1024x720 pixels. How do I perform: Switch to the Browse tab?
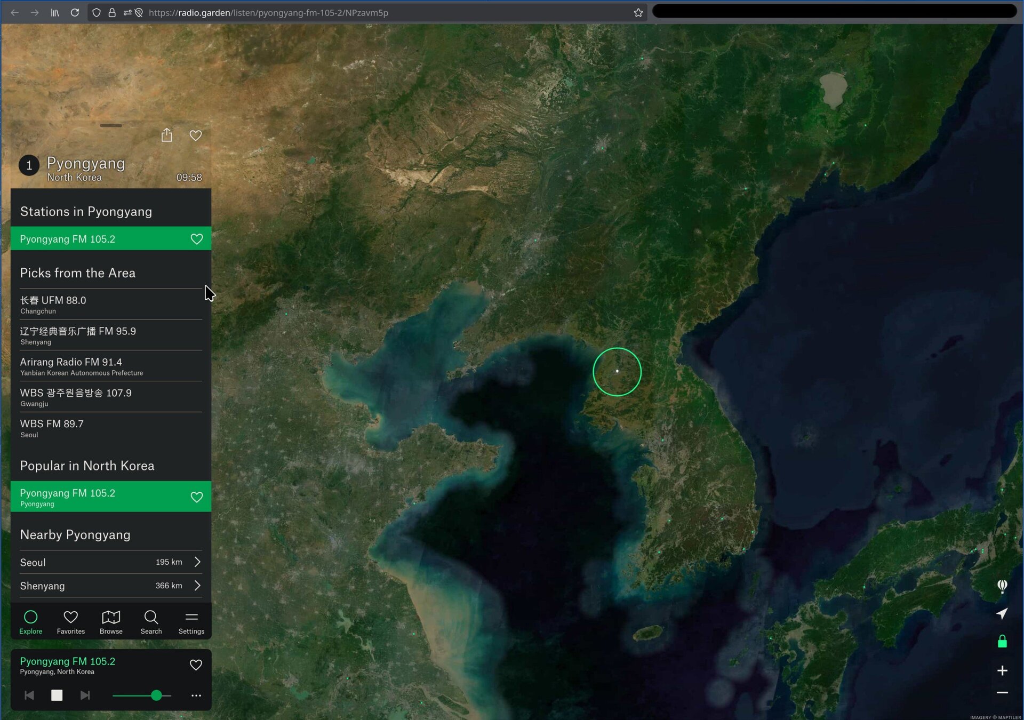[x=111, y=622]
